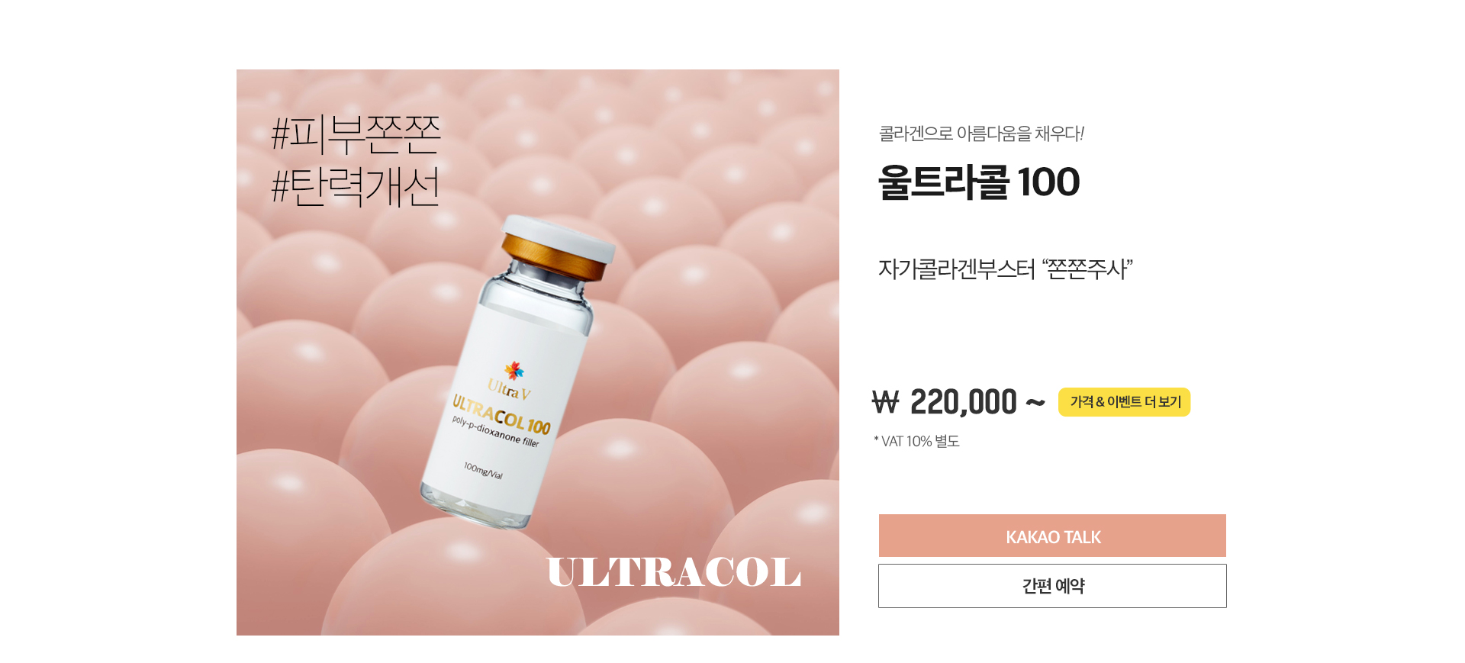Click the ULTRACOL white logo text
The width and height of the screenshot is (1465, 663).
tap(674, 572)
